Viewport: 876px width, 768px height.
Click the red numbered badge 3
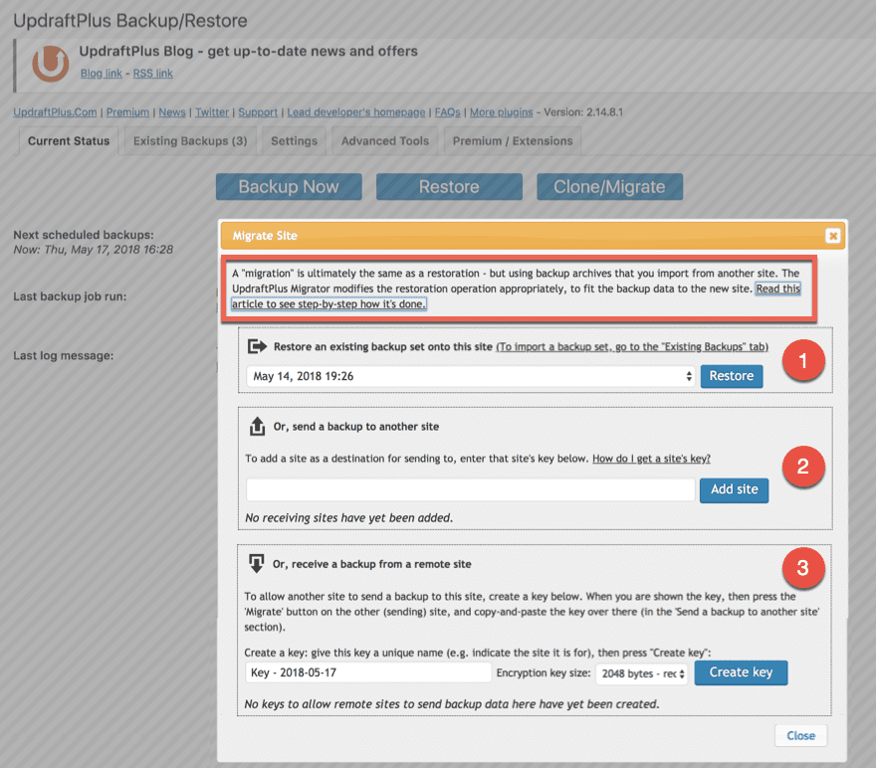point(803,569)
